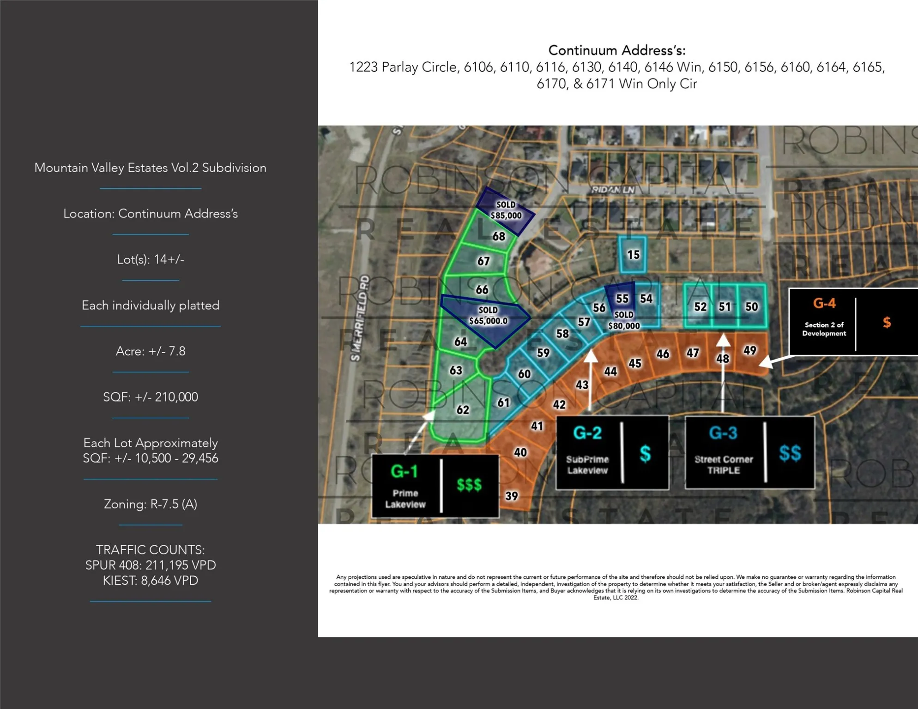
Task: Click the Mountain Valley Estates Vol.2 Subdivision text
Action: click(151, 168)
